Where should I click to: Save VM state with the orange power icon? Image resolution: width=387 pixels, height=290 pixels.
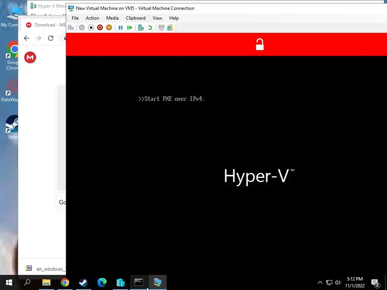pos(109,28)
